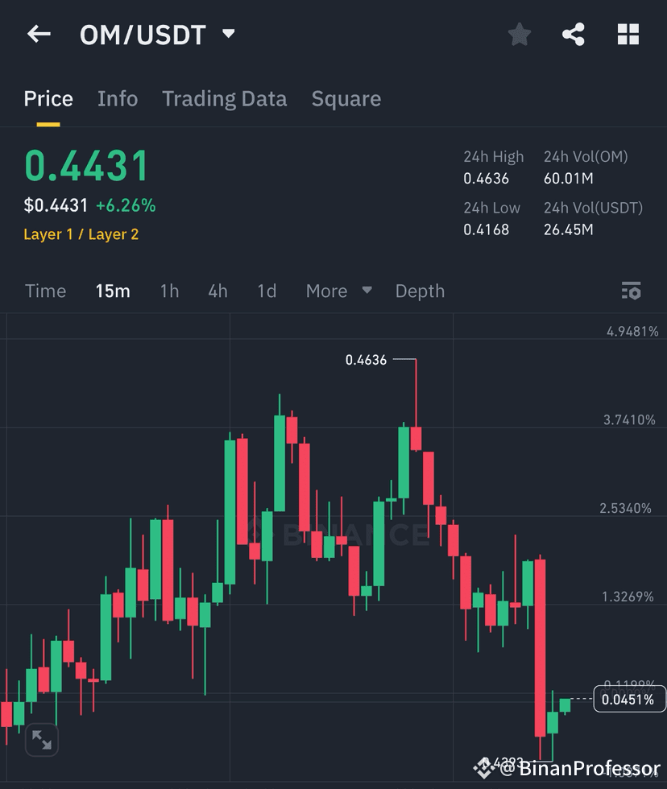Select the Depth chart view

coord(420,291)
